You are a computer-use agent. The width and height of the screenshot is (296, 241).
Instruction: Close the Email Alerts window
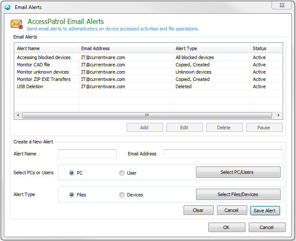(282, 5)
